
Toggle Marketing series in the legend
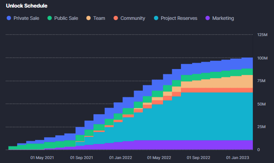pos(223,18)
